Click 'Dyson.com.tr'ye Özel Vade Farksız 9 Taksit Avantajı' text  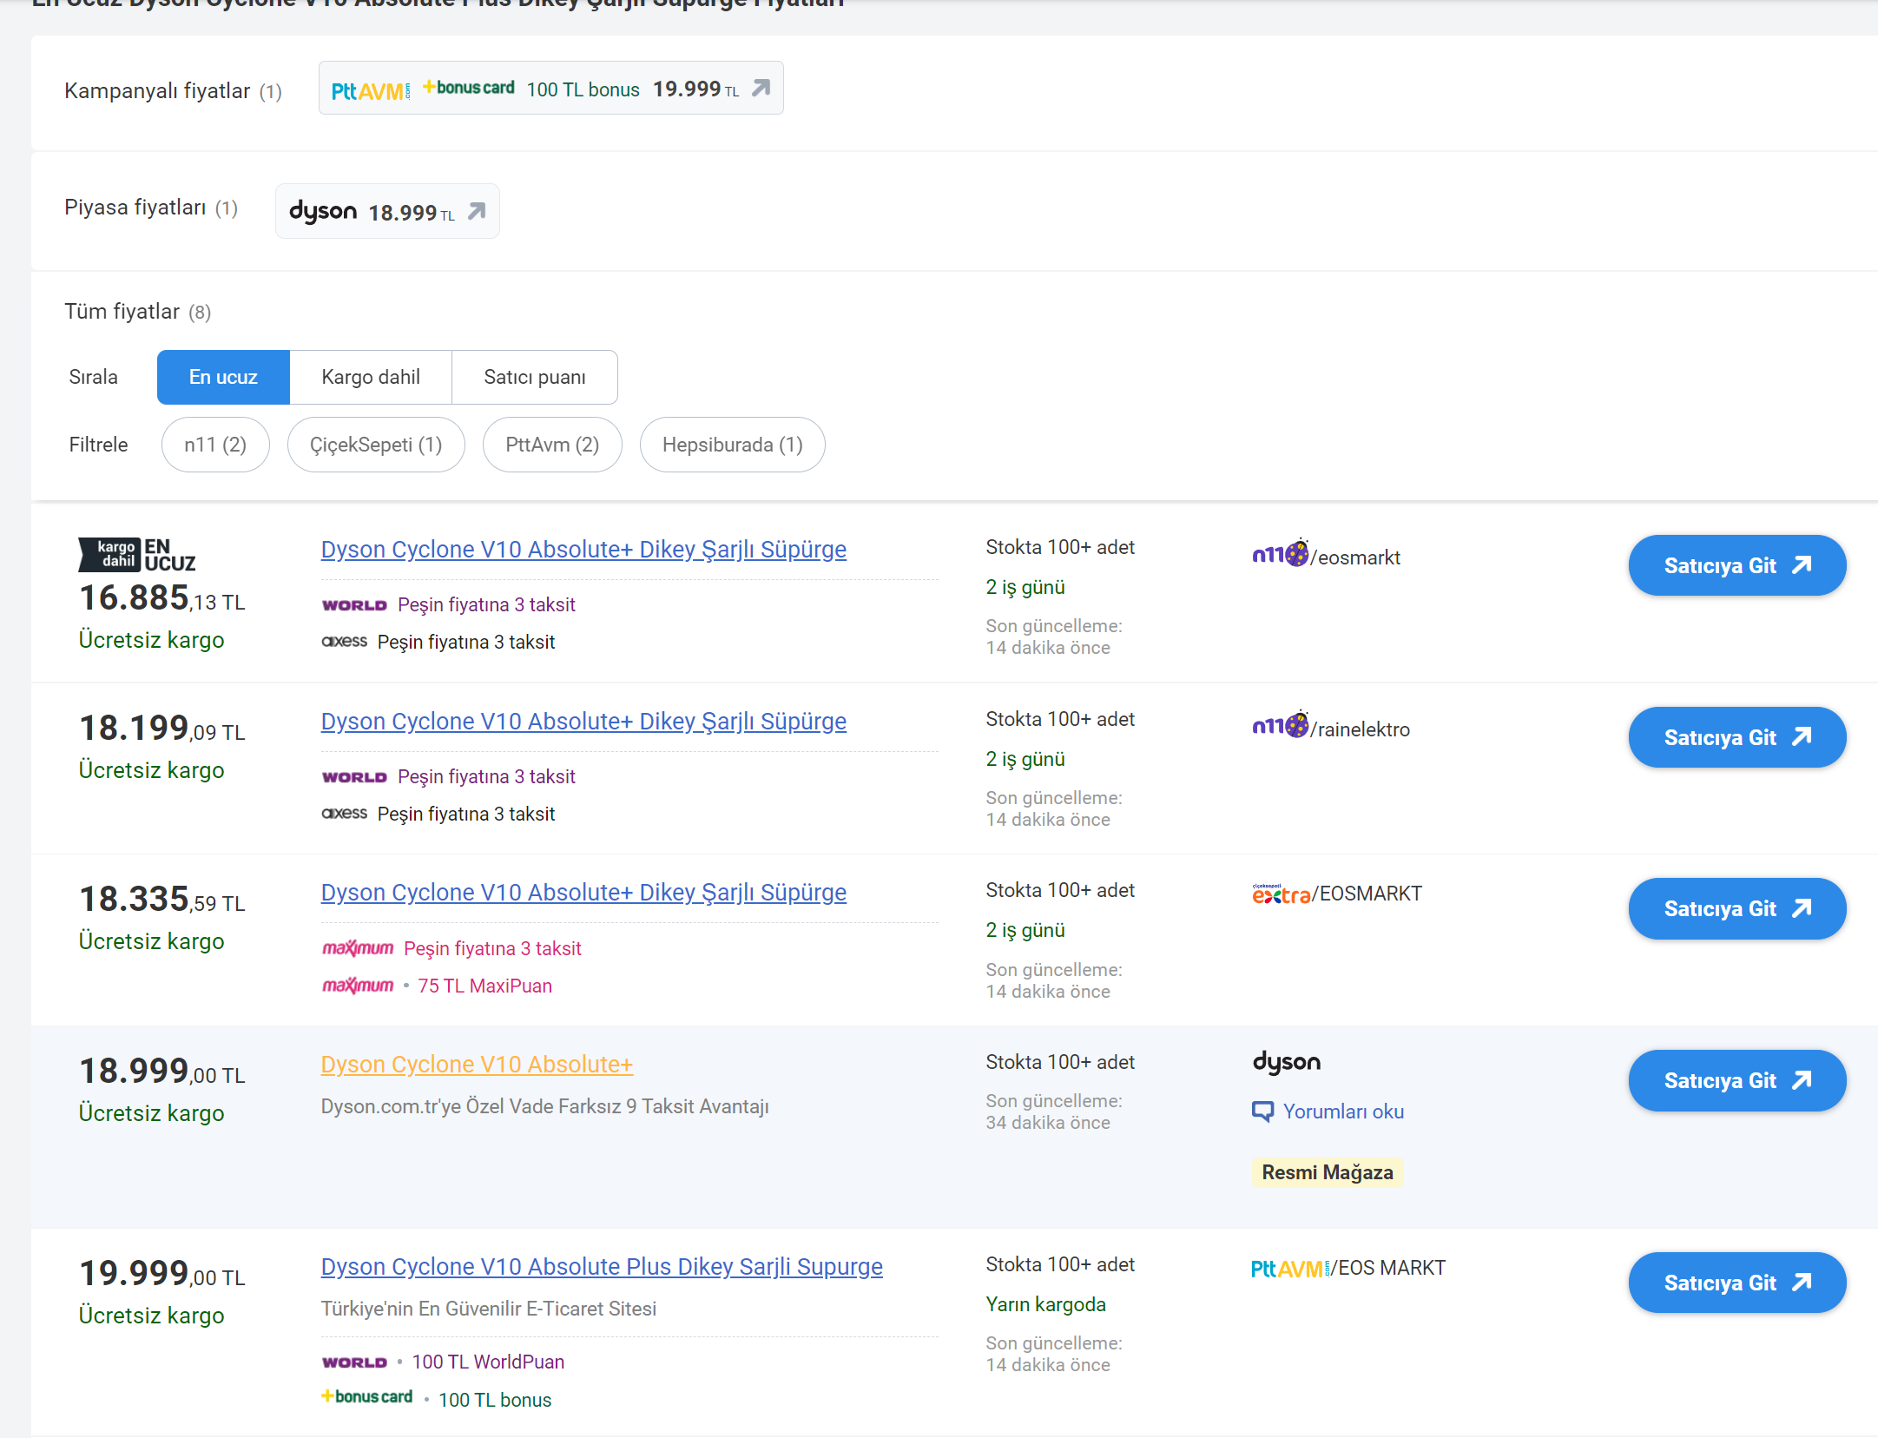coord(544,1106)
